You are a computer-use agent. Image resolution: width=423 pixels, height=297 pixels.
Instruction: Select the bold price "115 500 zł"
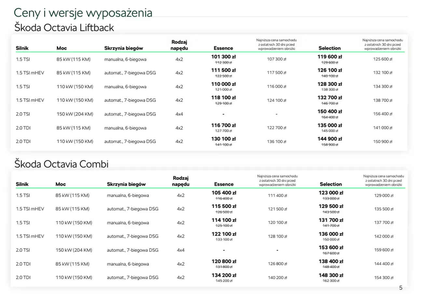(x=224, y=206)
